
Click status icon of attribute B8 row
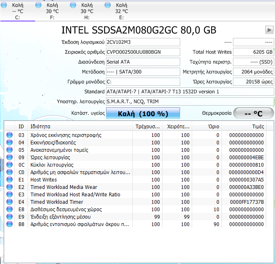pos(9,224)
